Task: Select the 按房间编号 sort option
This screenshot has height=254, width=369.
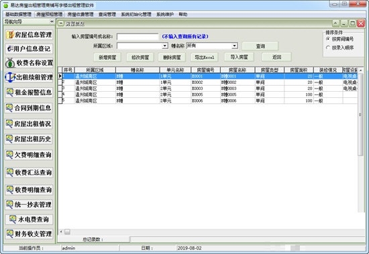Action: (x=328, y=39)
